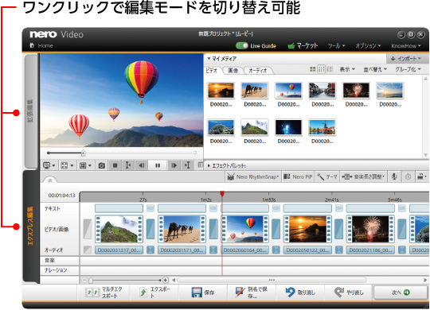The image size is (430, 310).
Task: Undo with the 取り消し button
Action: tap(300, 293)
